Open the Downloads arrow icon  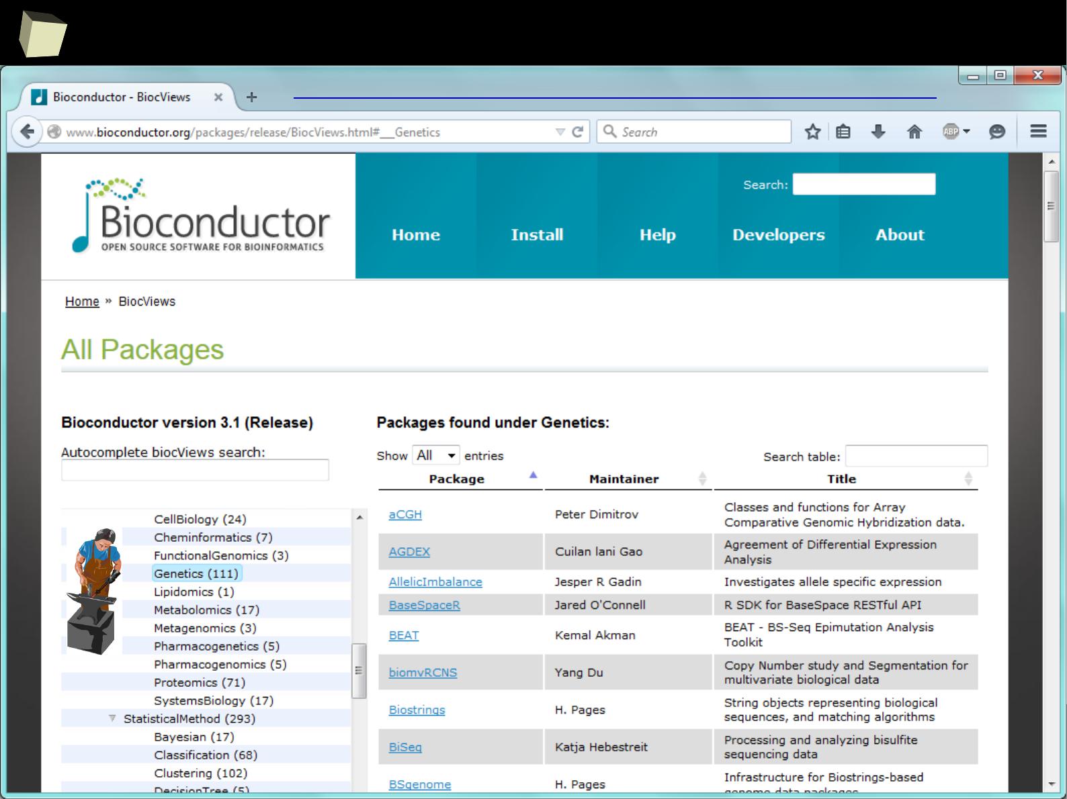[878, 132]
